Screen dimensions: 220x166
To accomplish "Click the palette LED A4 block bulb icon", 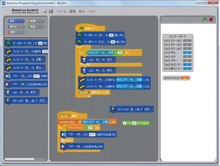I will click(8, 92).
